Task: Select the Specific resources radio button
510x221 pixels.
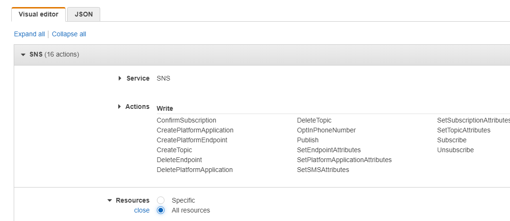Action: [x=161, y=200]
